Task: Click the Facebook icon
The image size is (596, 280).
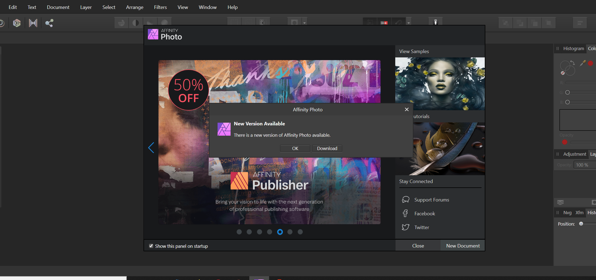Action: point(405,213)
